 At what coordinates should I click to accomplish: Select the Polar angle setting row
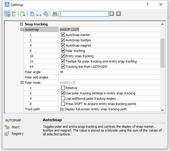pyautogui.click(x=92, y=72)
